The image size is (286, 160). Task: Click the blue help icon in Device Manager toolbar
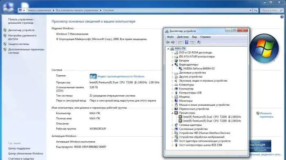pos(187,42)
